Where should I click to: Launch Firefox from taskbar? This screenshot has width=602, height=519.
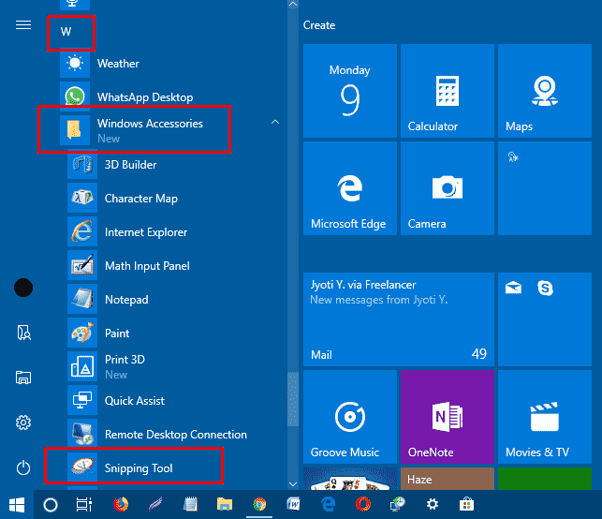121,504
